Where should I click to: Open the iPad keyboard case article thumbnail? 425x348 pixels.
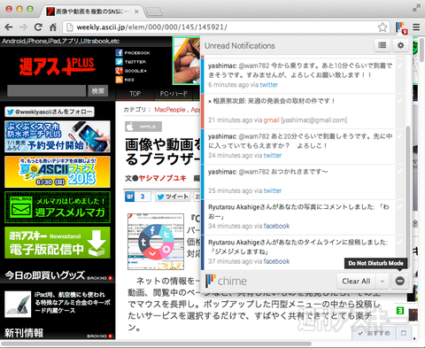click(18, 304)
